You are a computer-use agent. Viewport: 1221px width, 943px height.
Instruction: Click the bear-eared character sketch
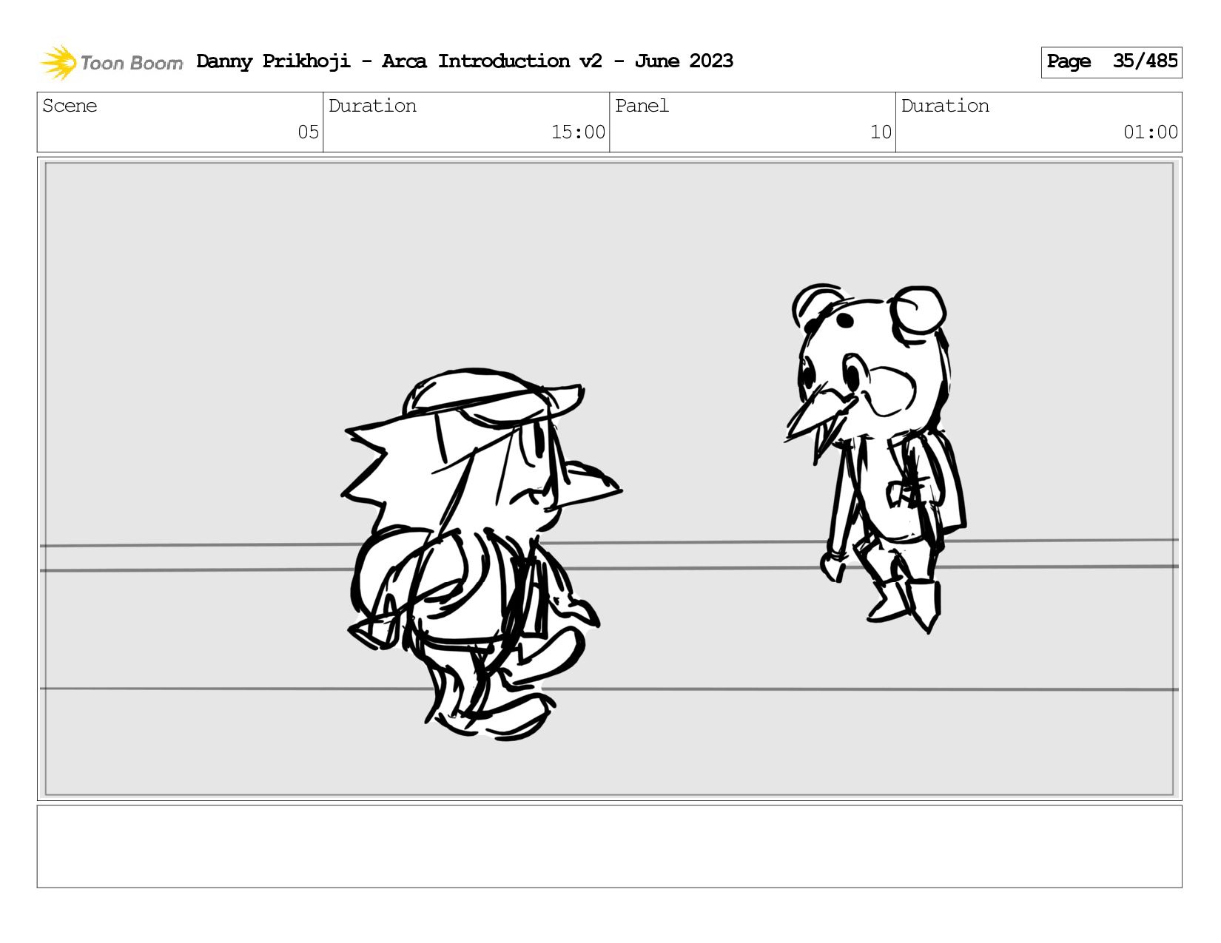[875, 459]
